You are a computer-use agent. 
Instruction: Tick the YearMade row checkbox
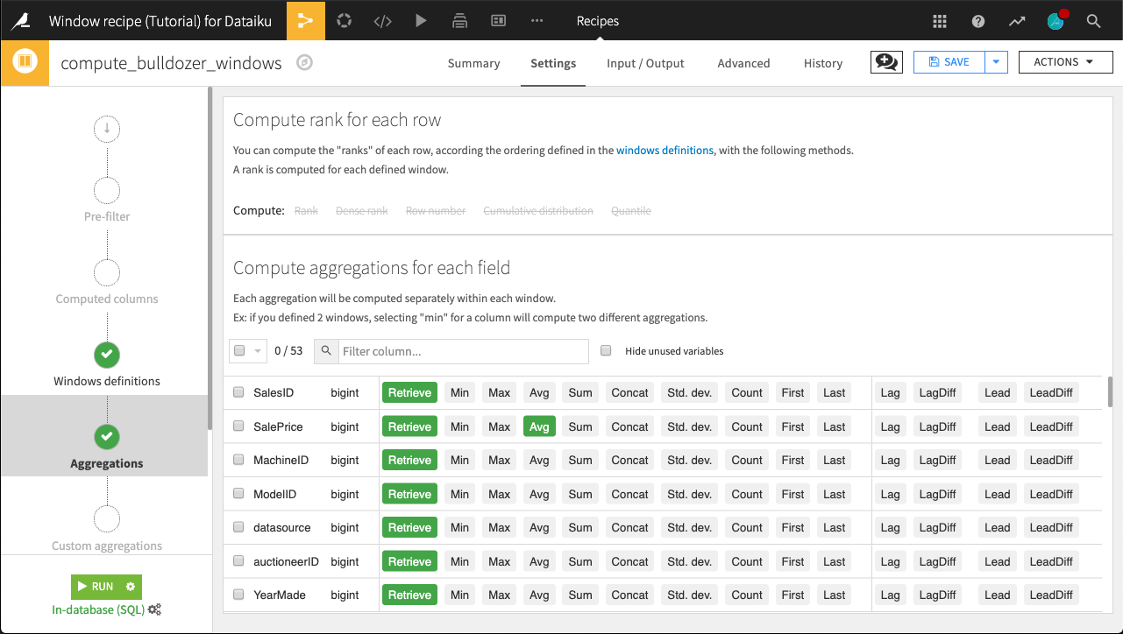238,595
